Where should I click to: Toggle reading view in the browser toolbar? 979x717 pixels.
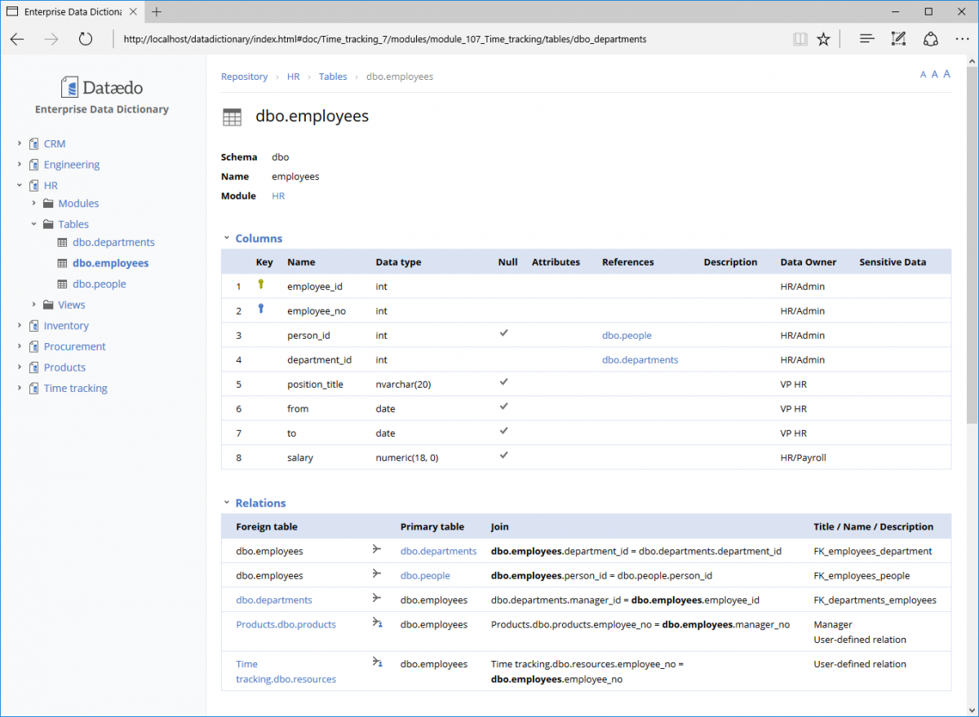pos(800,38)
